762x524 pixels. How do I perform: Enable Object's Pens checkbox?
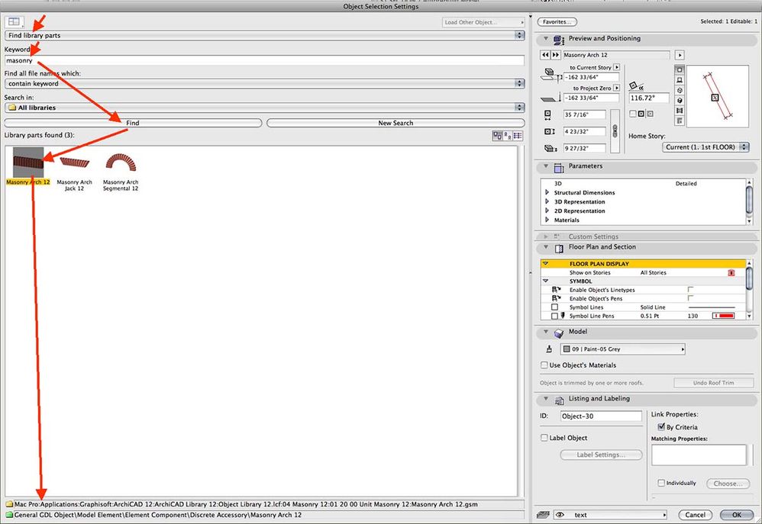tap(690, 299)
